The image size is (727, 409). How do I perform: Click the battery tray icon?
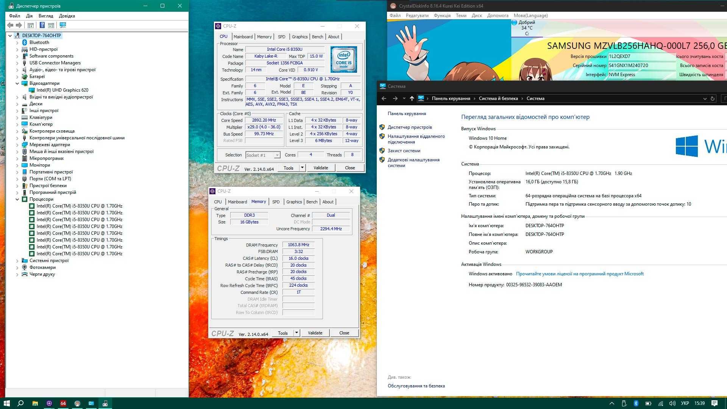(648, 403)
